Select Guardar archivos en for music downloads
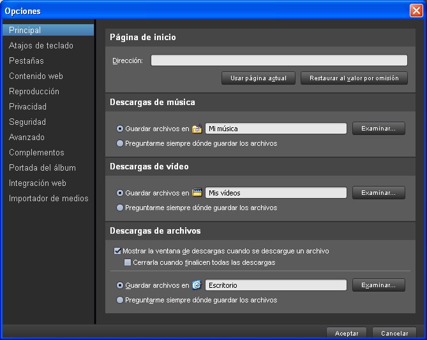427x340 pixels. point(120,129)
